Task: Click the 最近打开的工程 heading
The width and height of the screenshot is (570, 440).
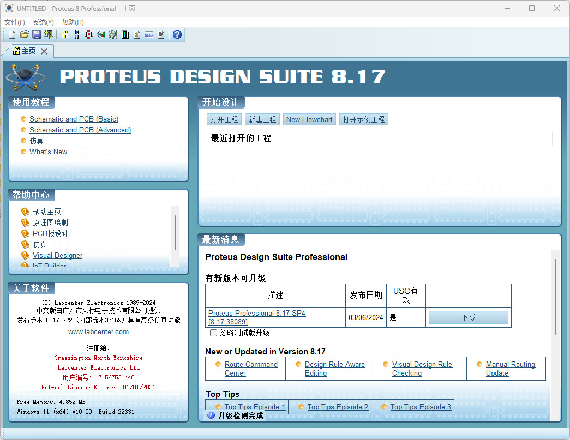Action: 241,138
